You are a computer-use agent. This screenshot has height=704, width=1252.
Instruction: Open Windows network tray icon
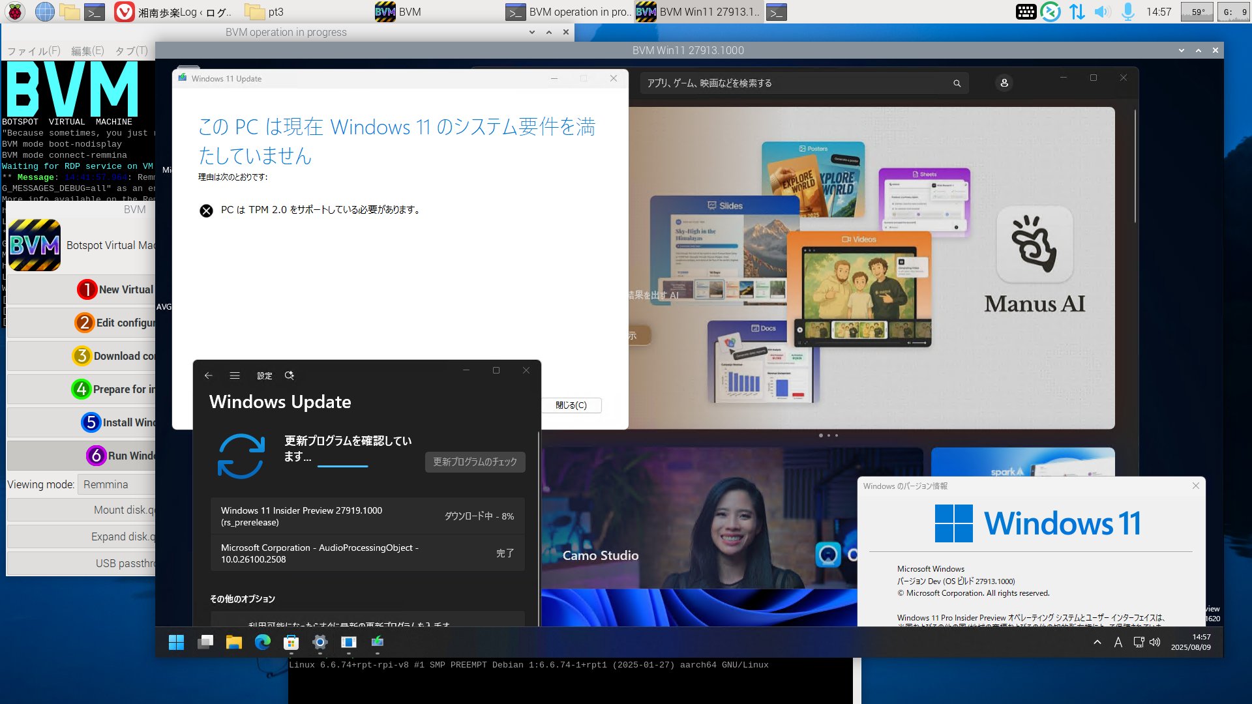1139,642
